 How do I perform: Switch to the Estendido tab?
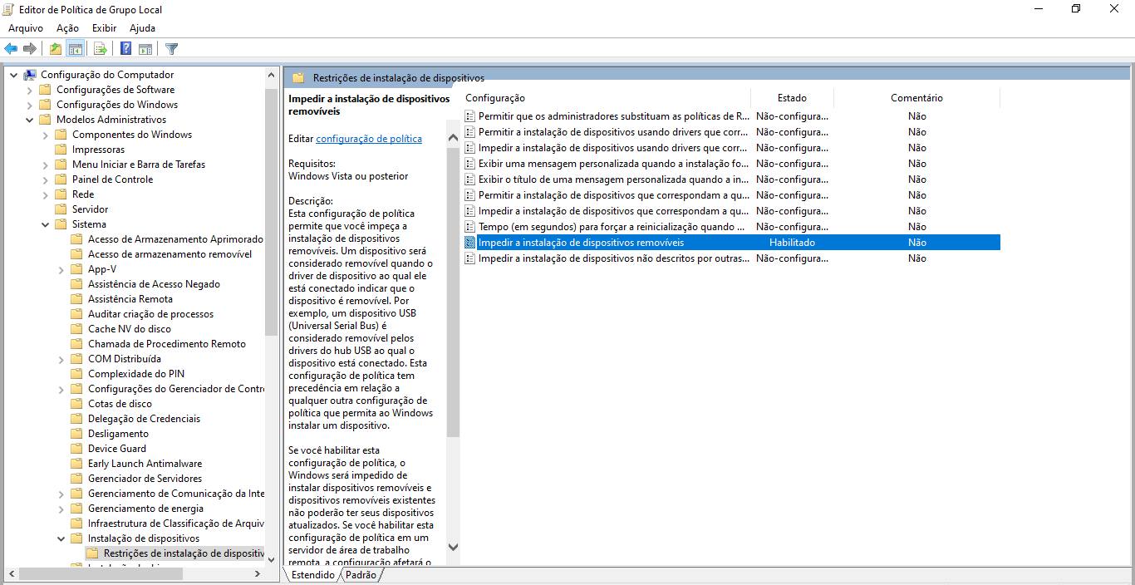[312, 575]
